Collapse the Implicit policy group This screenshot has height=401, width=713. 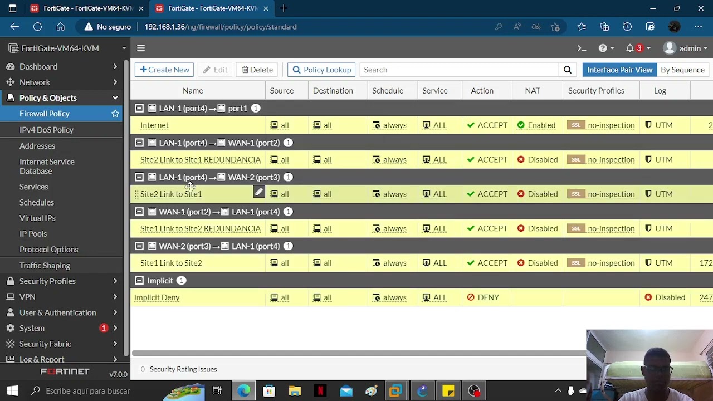(x=139, y=281)
